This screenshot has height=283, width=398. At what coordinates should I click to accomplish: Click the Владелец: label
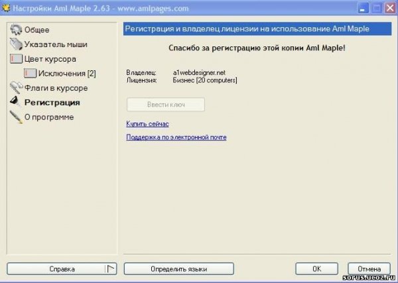(141, 72)
